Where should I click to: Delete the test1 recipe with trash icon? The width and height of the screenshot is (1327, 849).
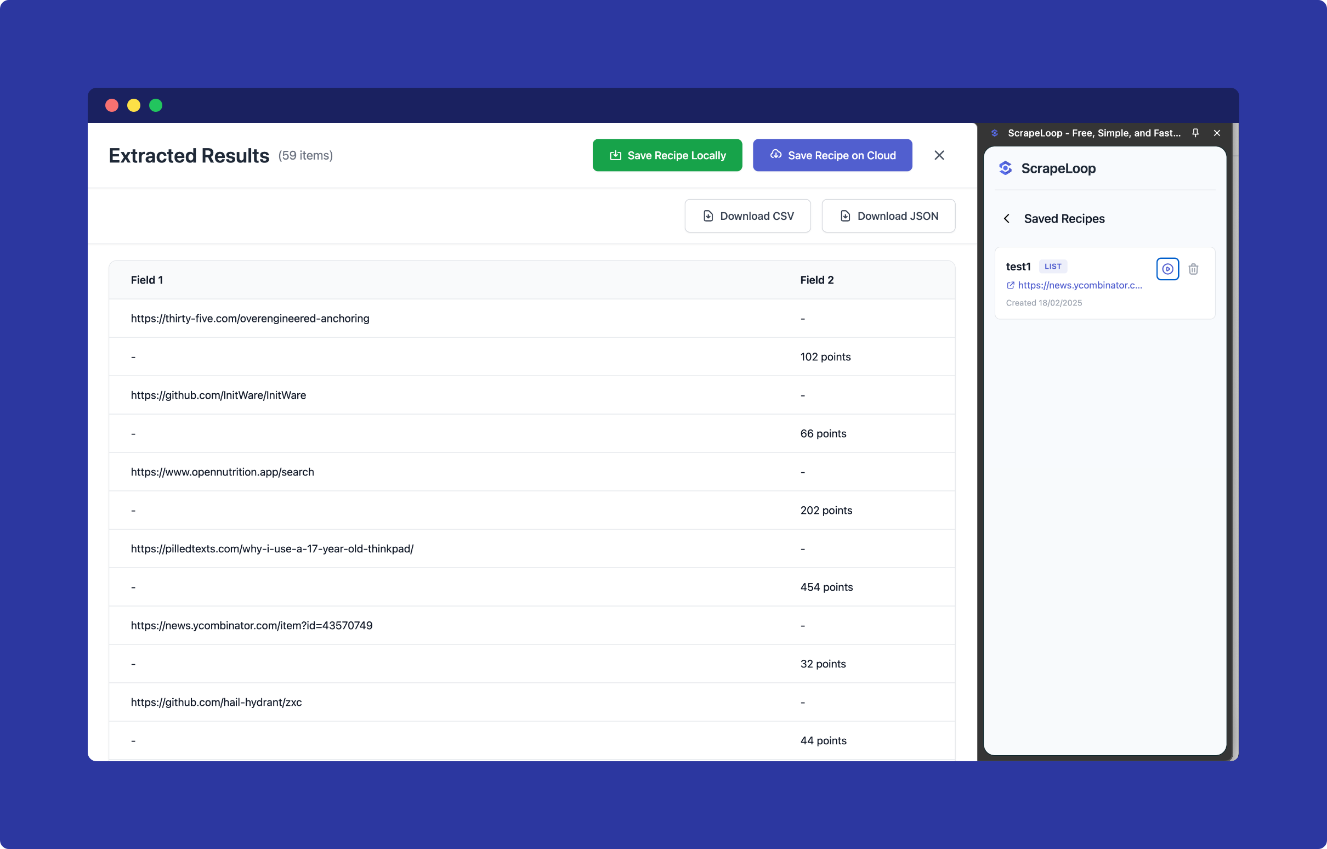point(1193,269)
